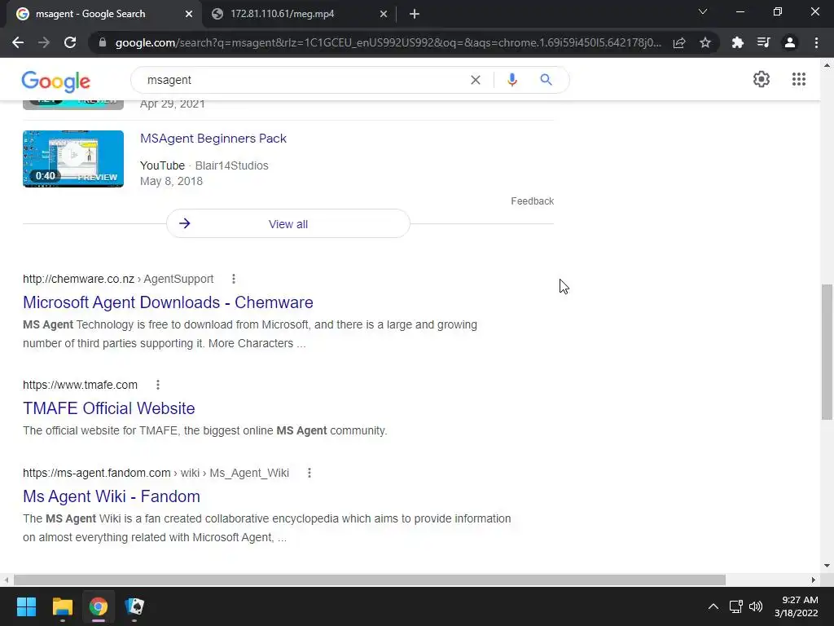Click the View all videos button
The image size is (834, 626).
tap(288, 223)
